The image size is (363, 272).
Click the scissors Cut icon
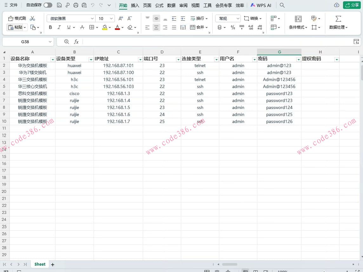click(32, 18)
